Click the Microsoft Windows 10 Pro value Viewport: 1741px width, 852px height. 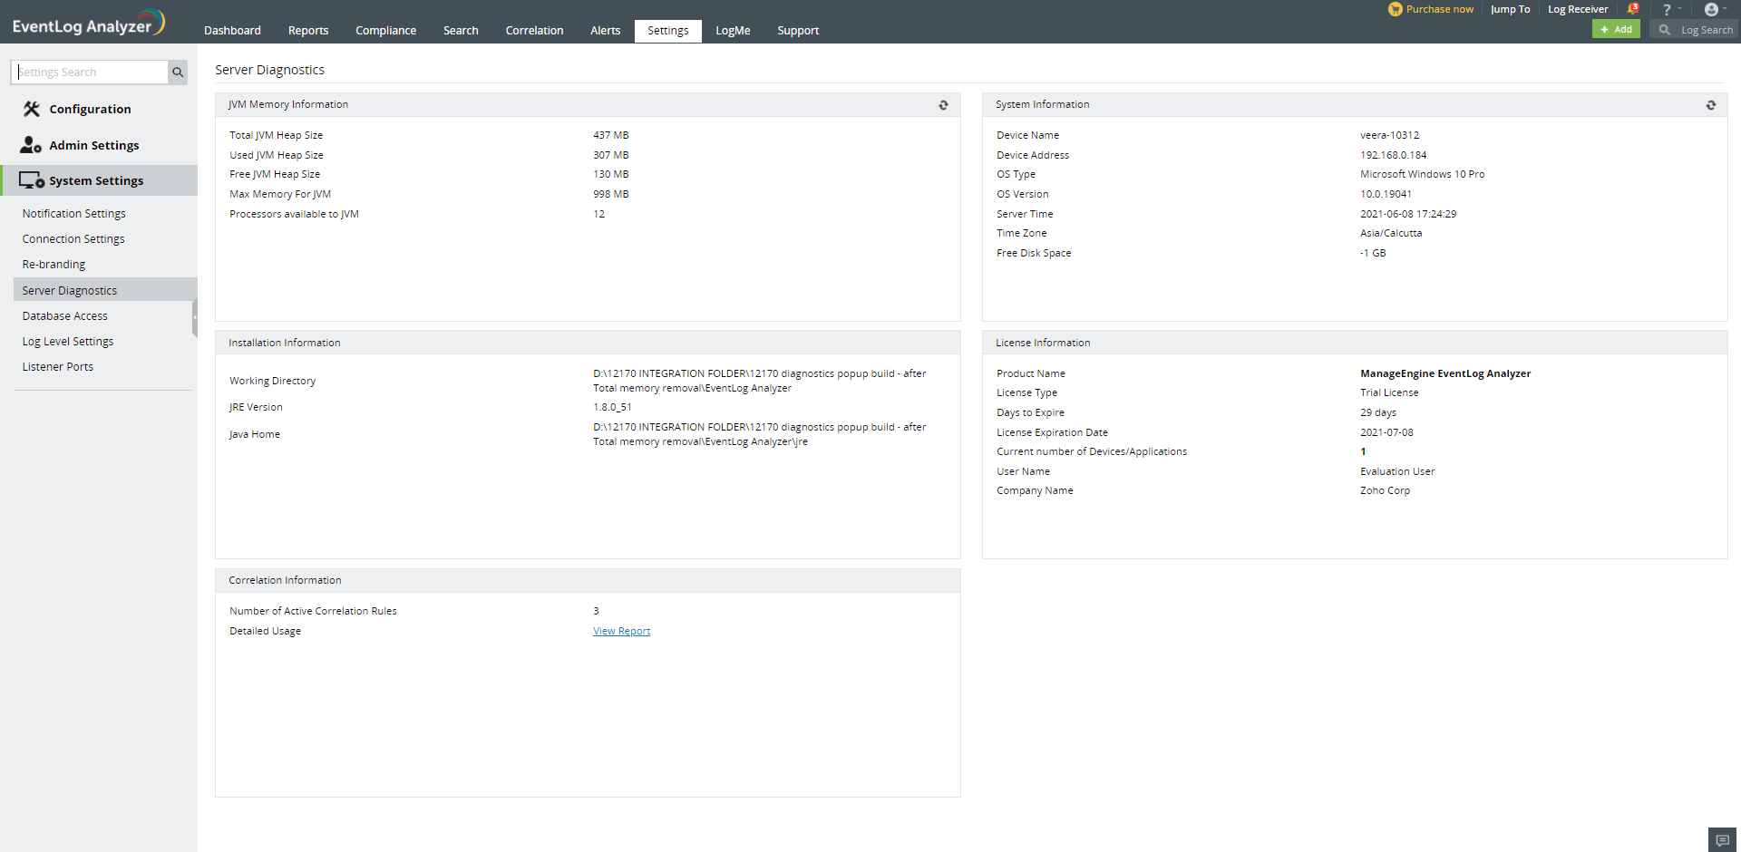[x=1422, y=175]
